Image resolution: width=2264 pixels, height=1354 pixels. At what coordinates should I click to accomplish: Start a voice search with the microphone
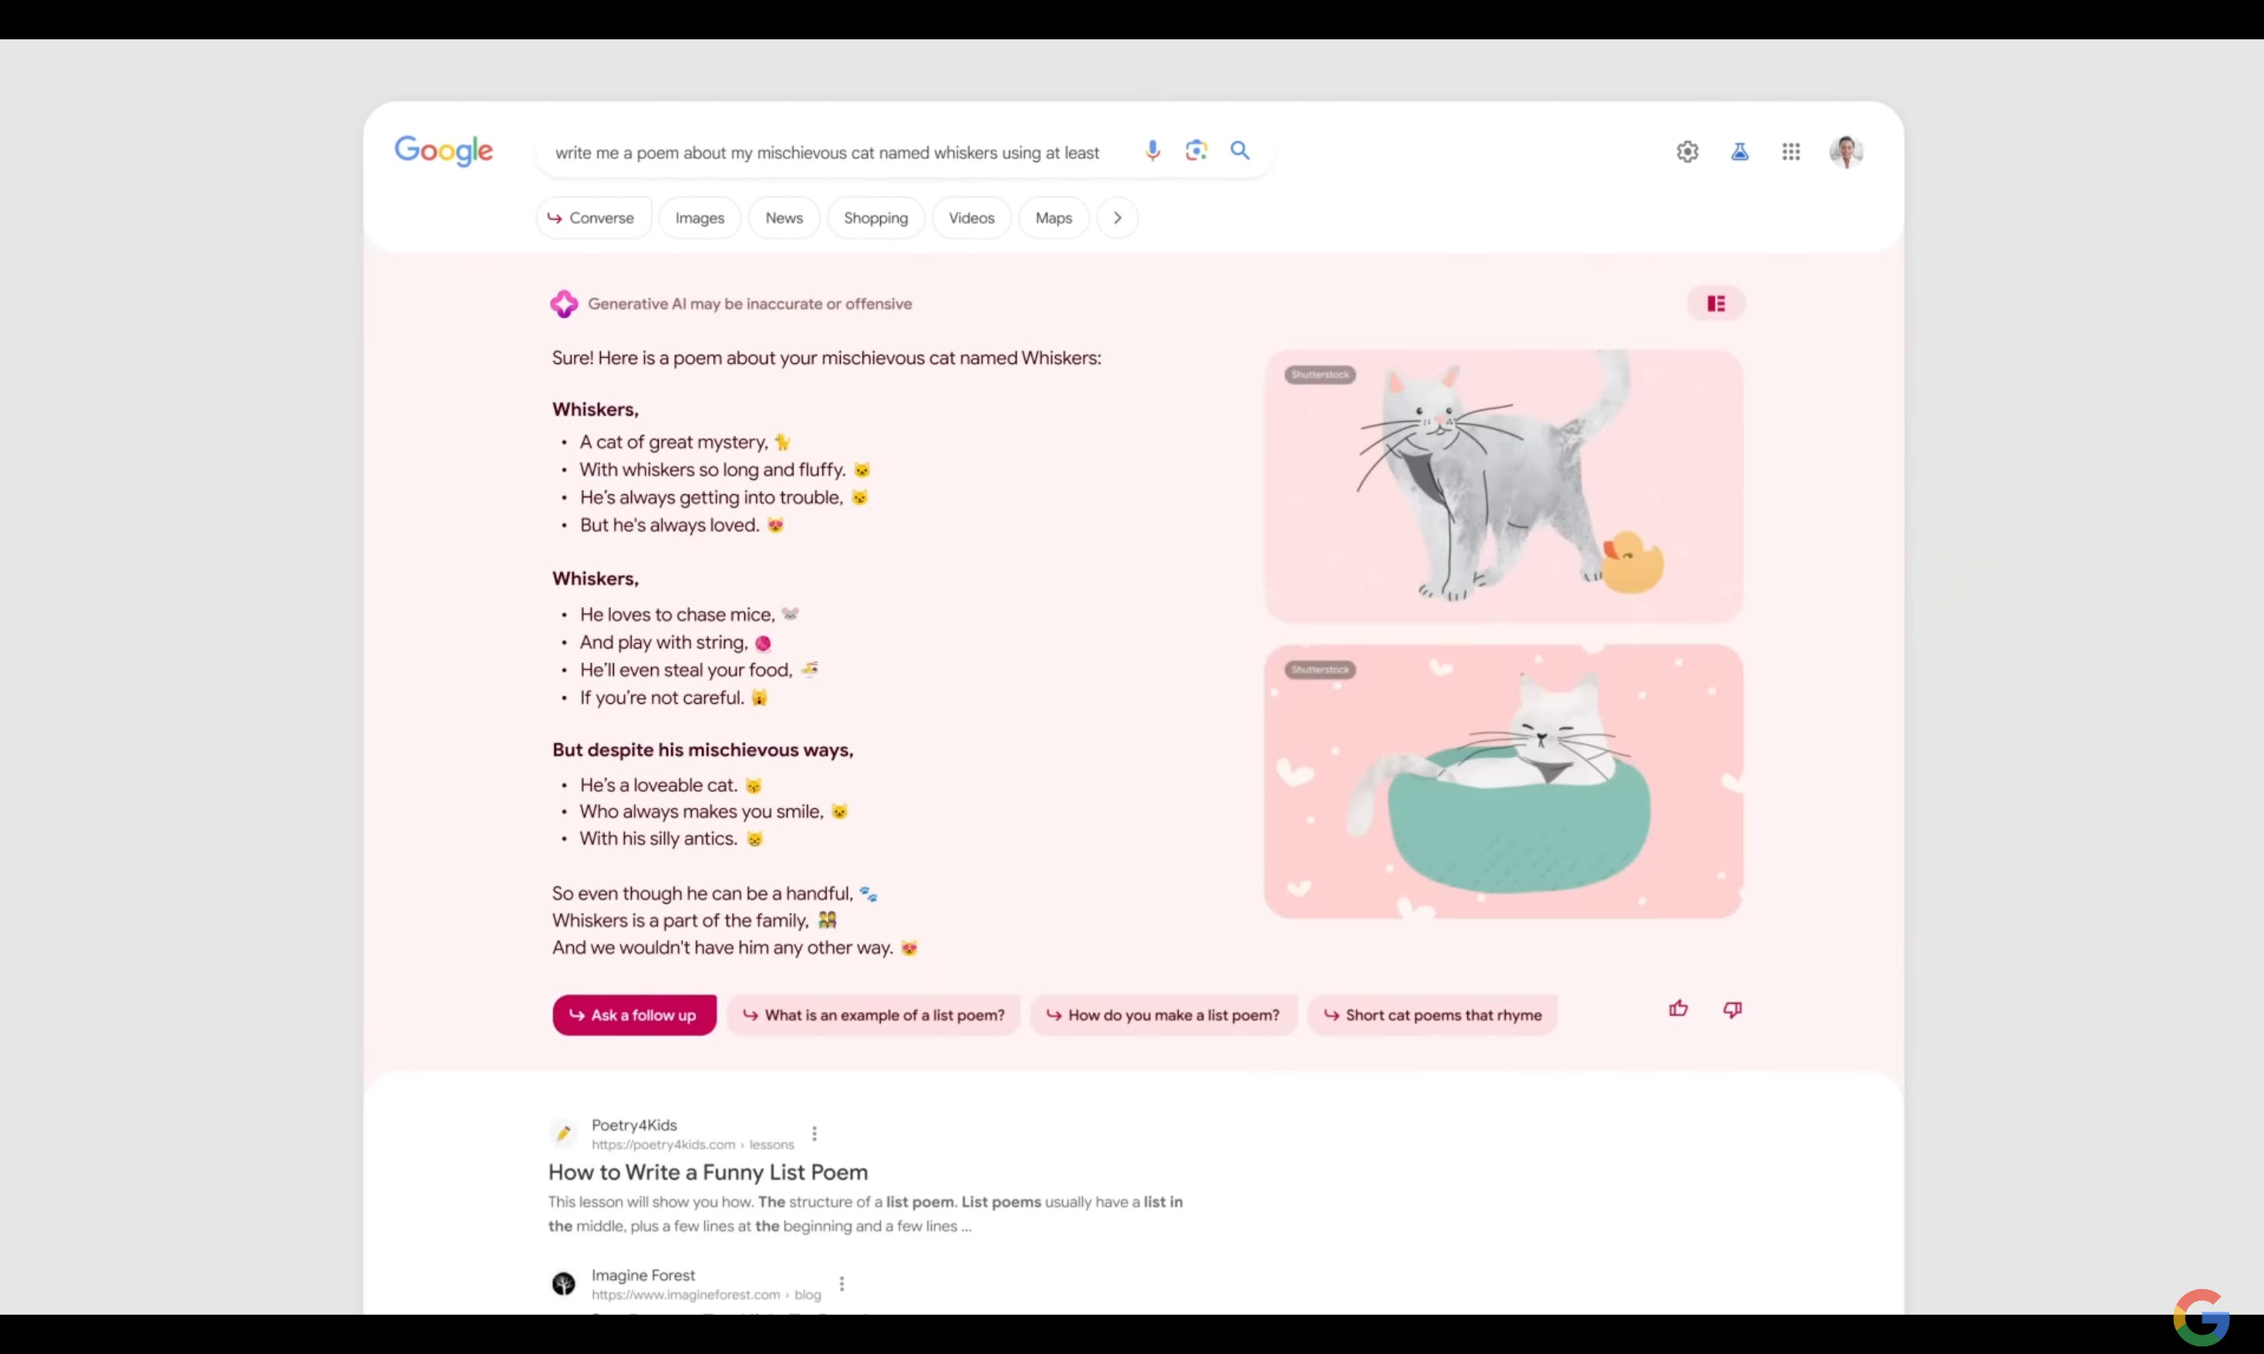[x=1152, y=150]
